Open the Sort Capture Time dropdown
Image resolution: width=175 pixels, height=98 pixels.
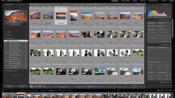click(64, 87)
